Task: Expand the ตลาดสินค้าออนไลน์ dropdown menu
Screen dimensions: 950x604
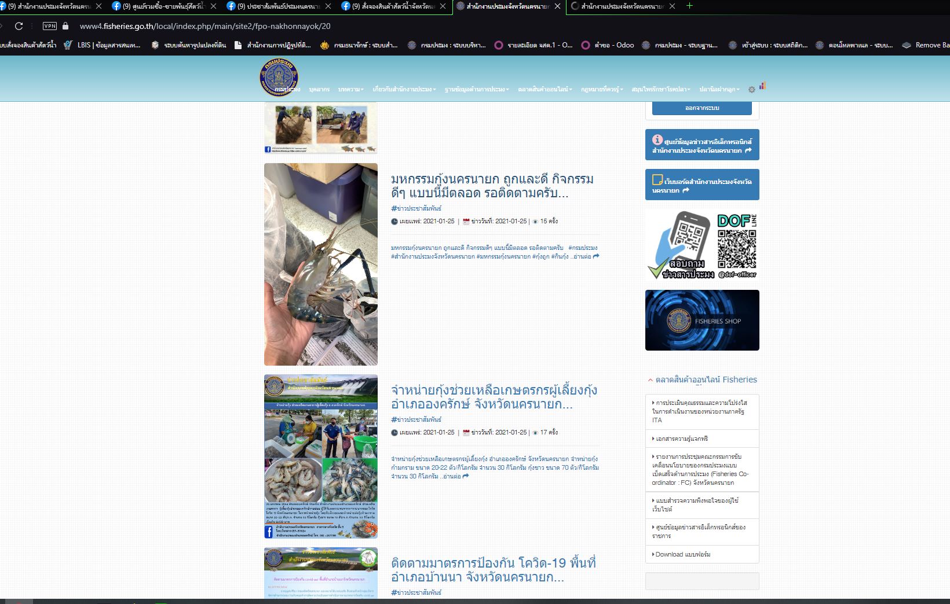Action: [x=545, y=89]
